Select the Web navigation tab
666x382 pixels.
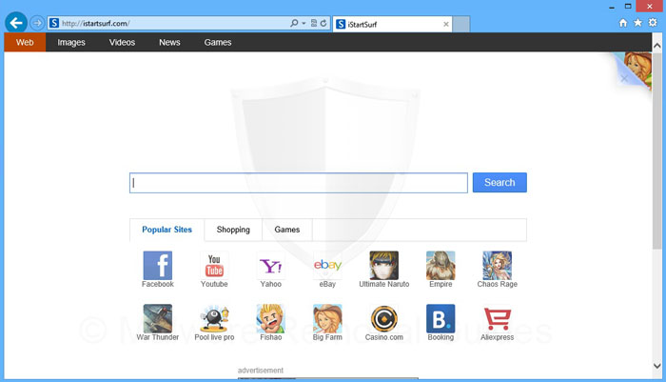25,42
